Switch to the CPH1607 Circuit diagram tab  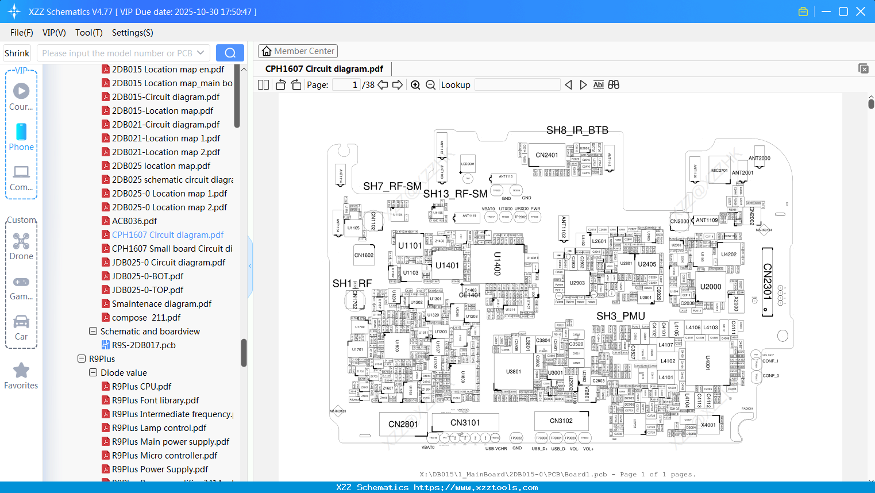click(x=323, y=68)
